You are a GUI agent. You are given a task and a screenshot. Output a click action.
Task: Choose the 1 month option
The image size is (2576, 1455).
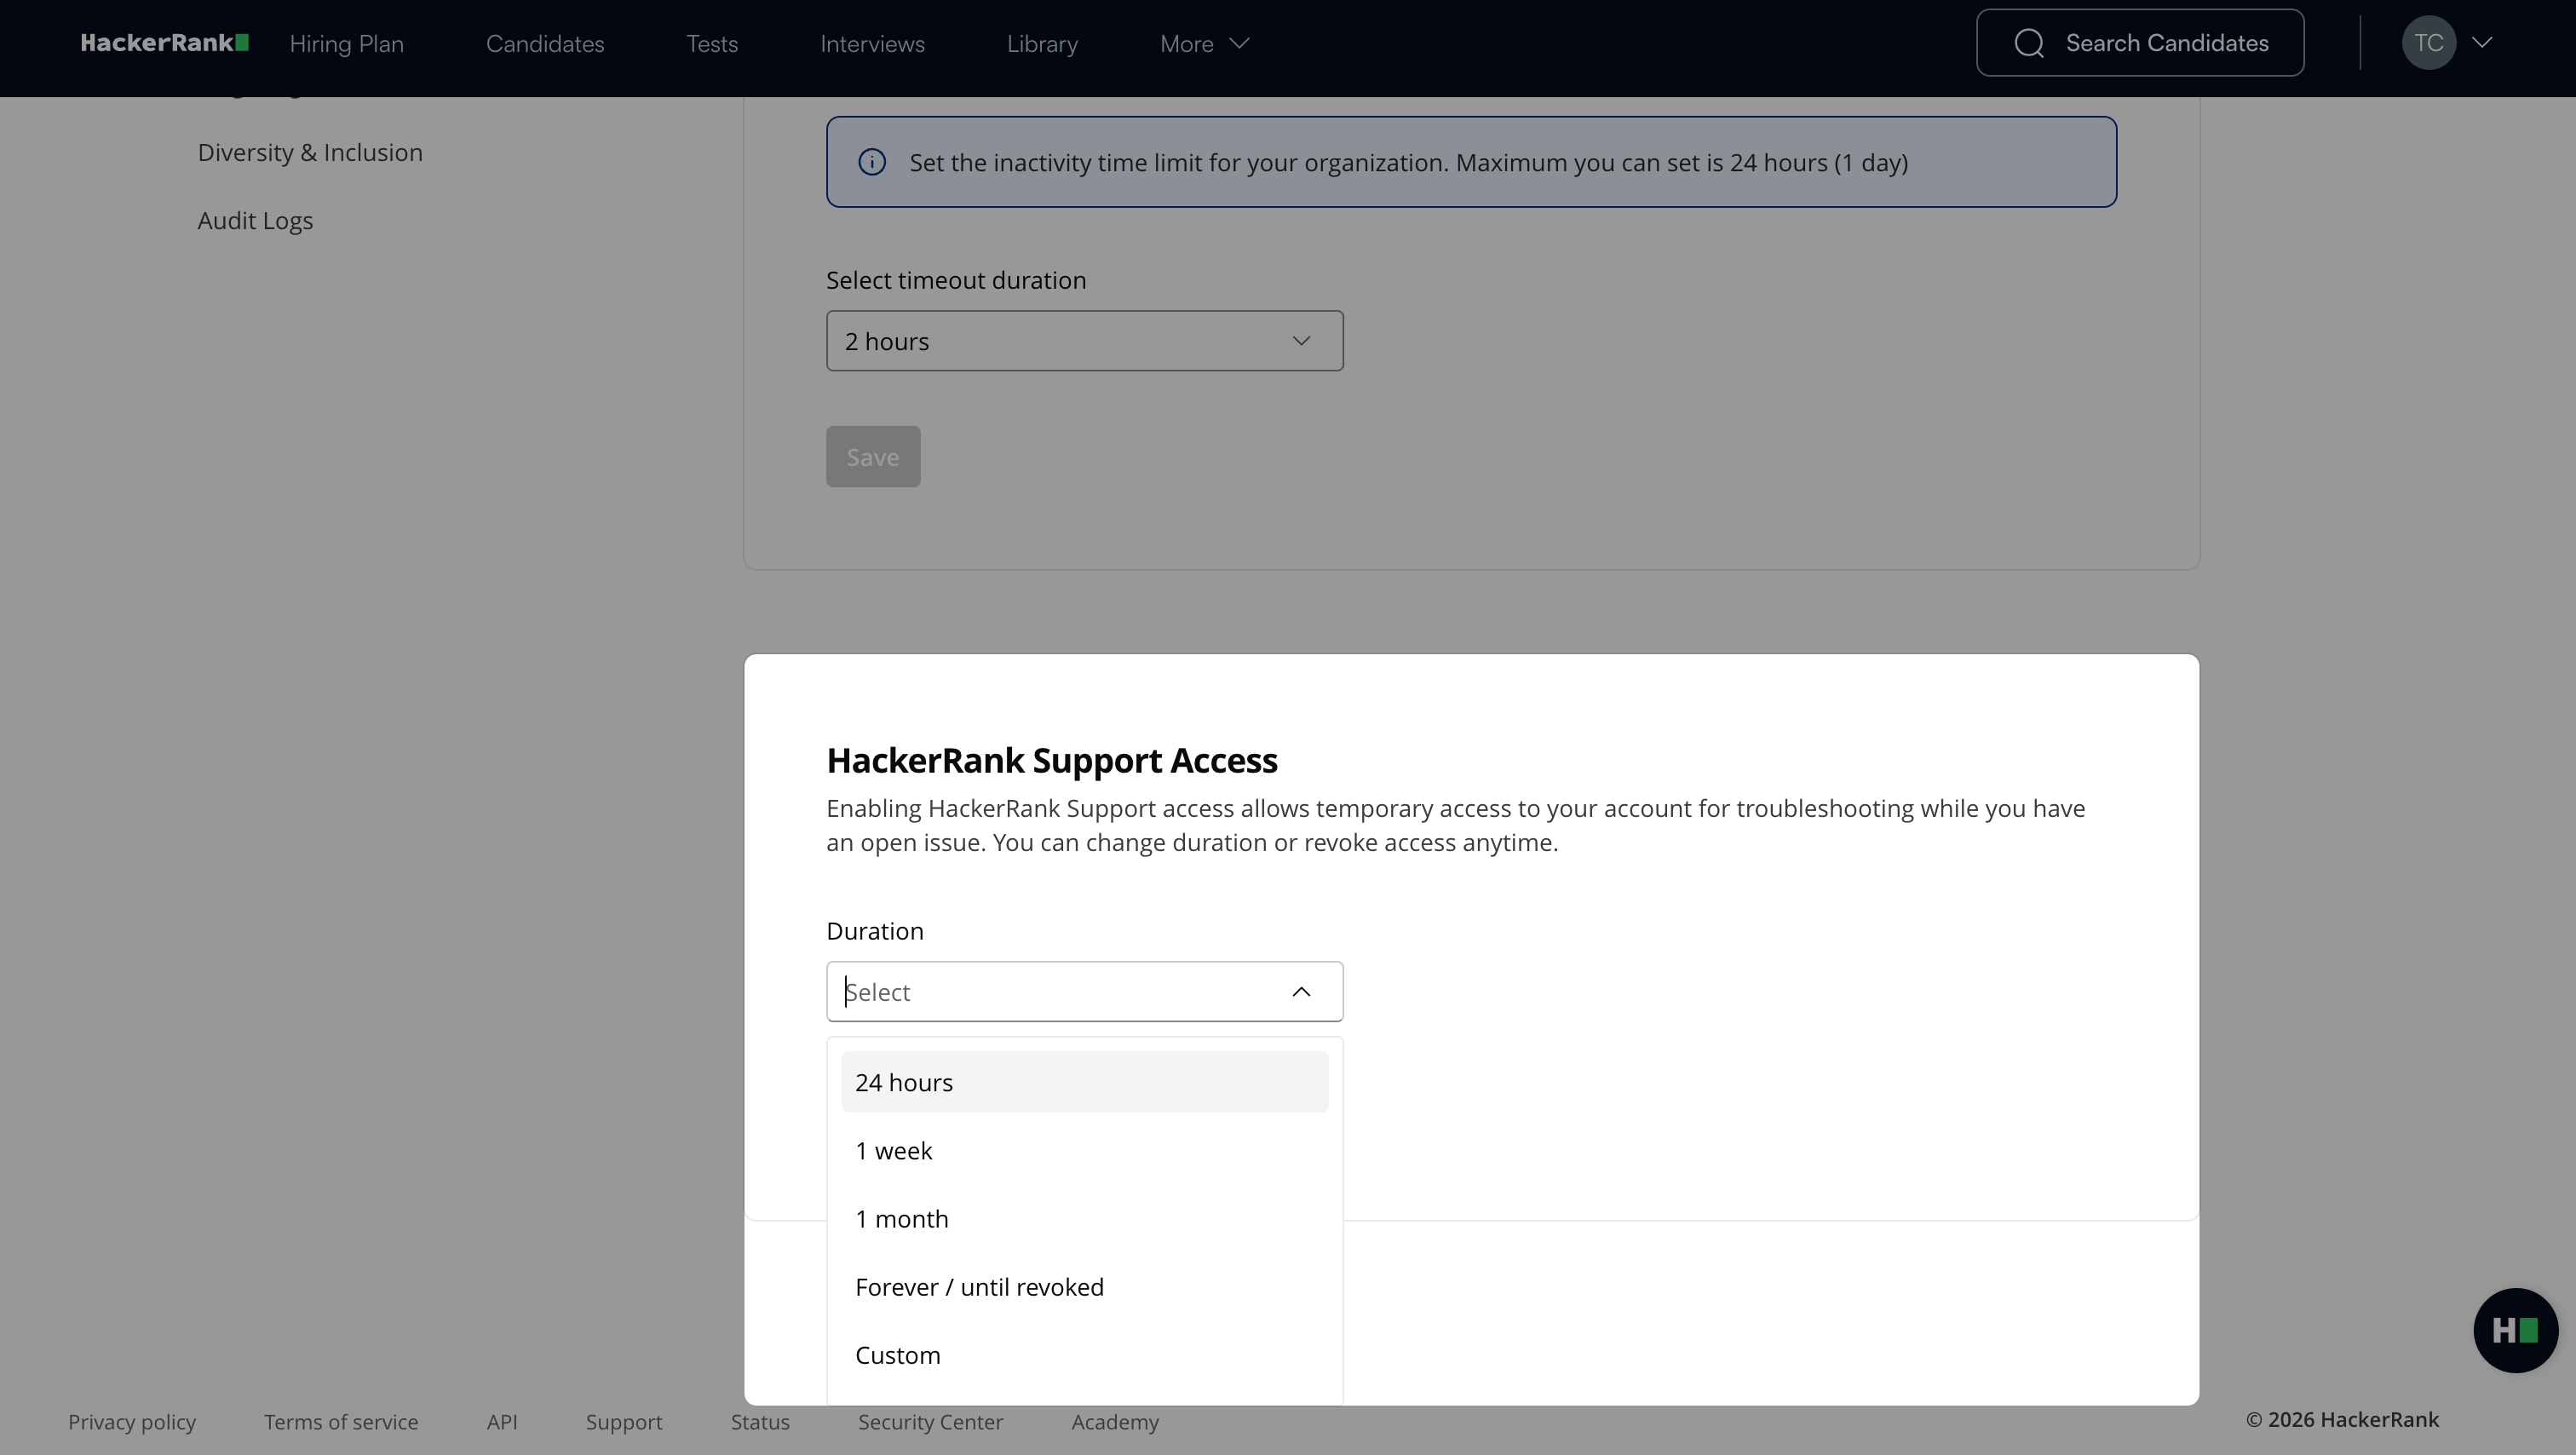[1085, 1218]
